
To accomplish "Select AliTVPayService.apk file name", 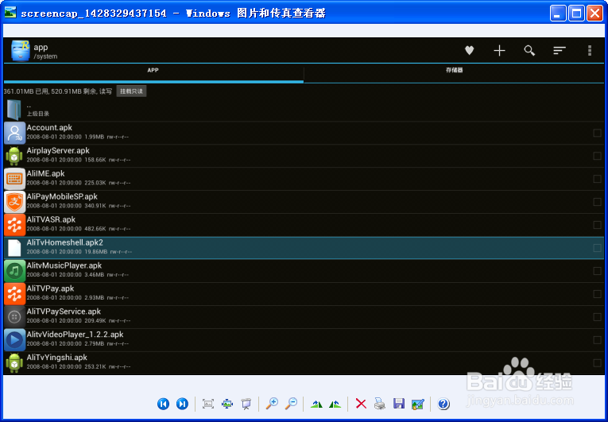I will point(64,312).
